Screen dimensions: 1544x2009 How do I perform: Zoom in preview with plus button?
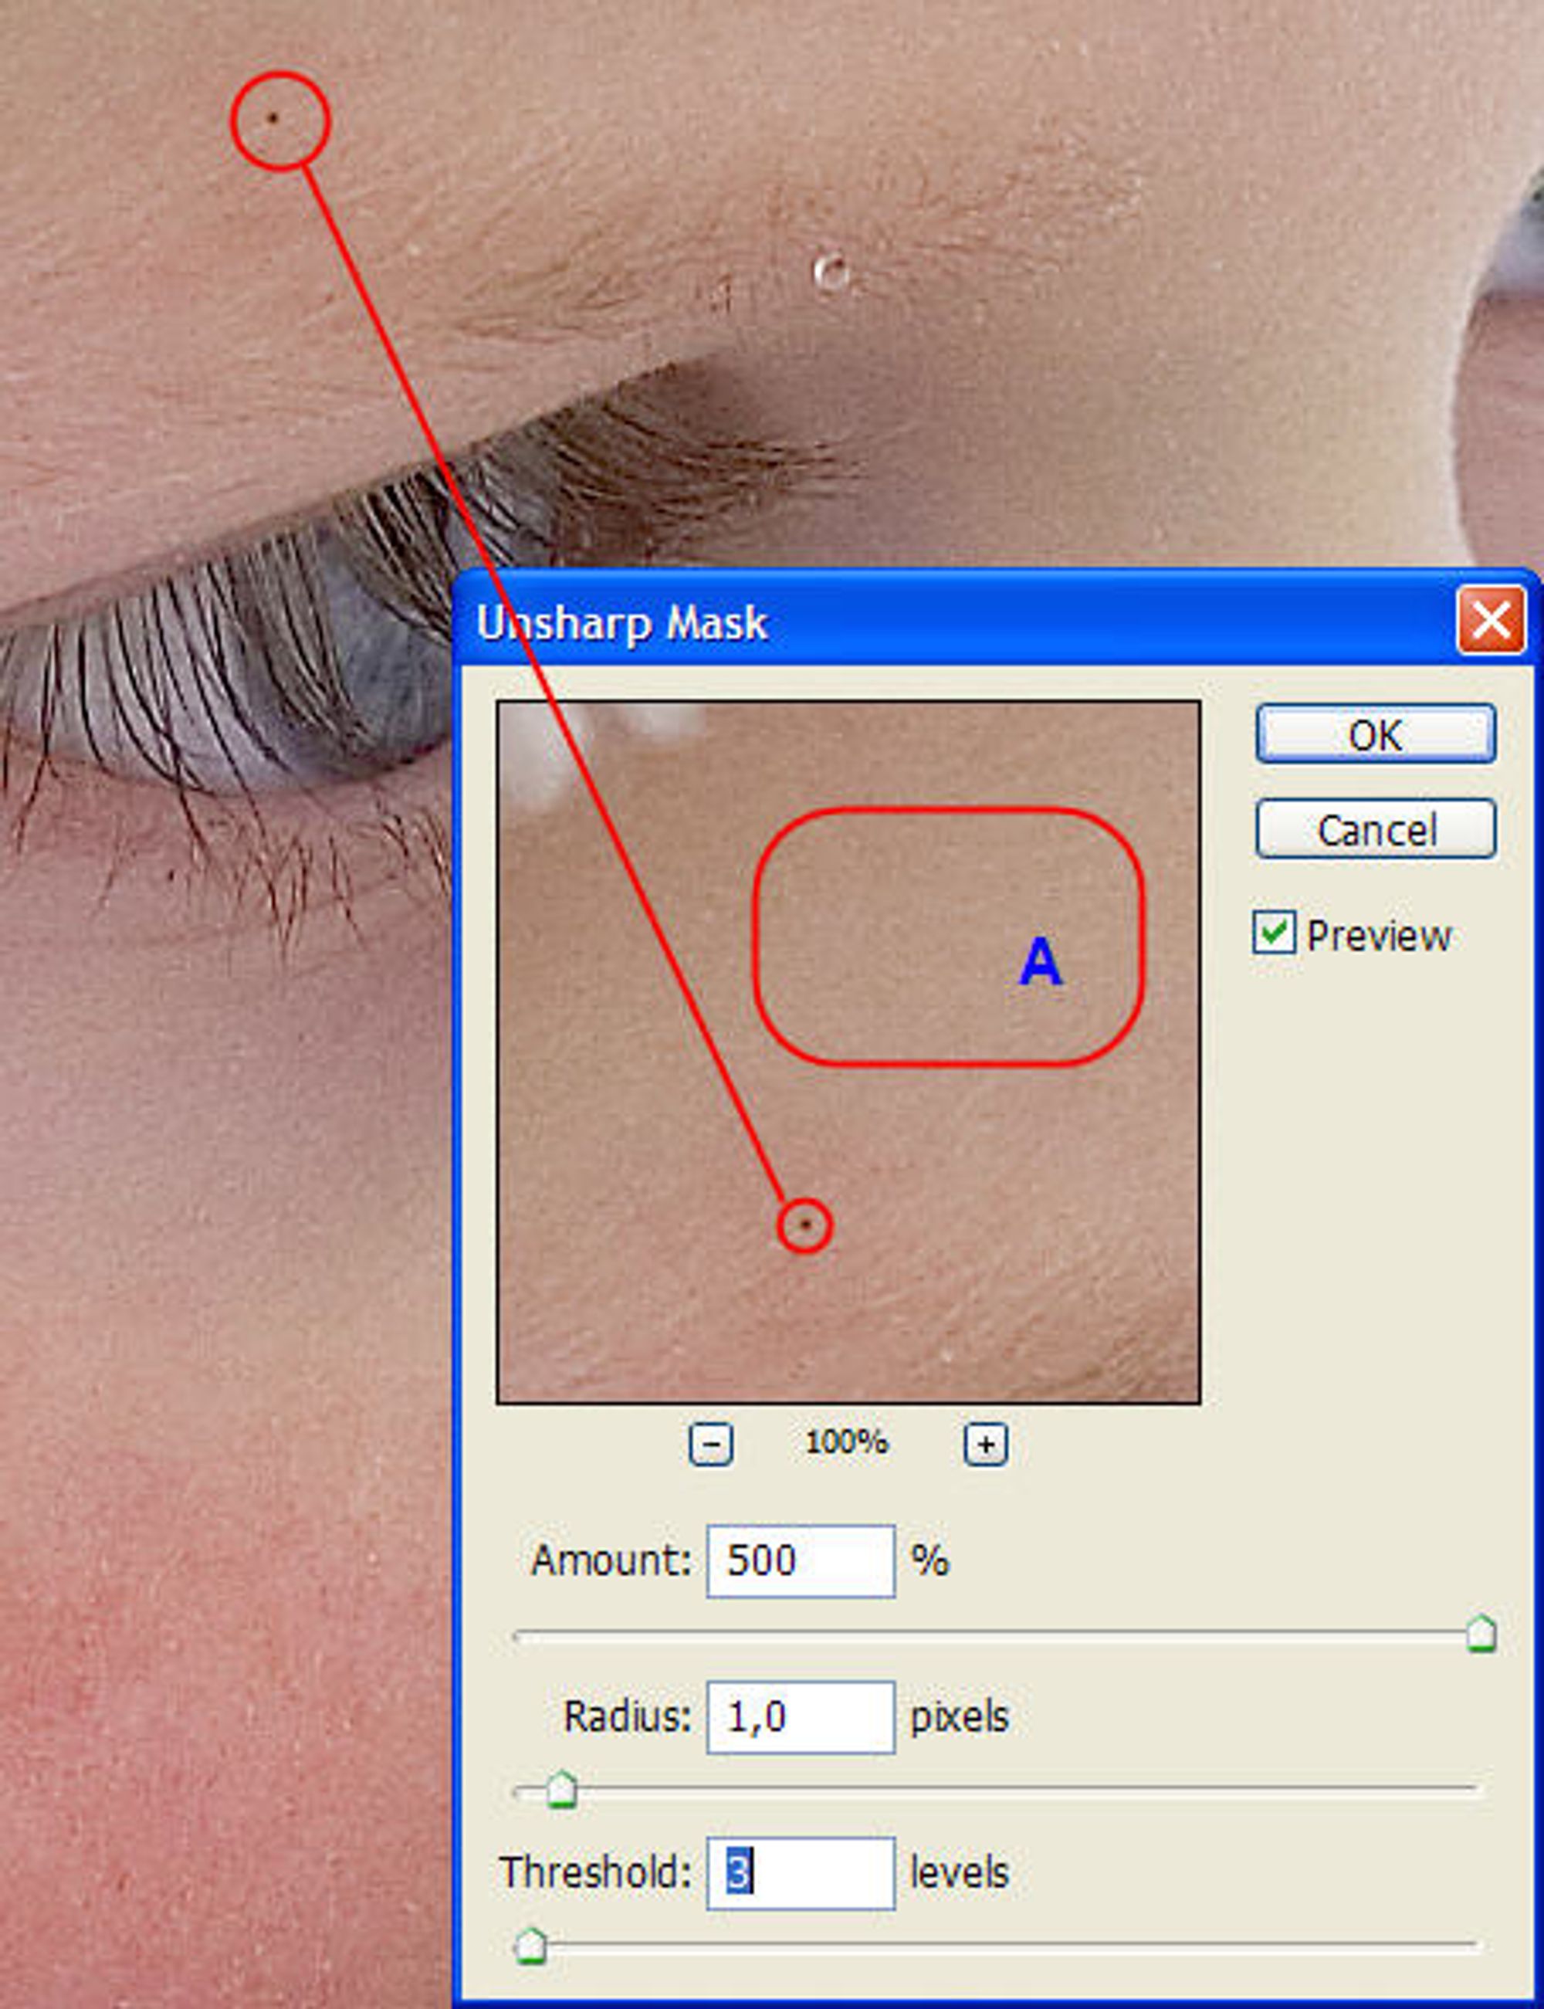[x=985, y=1445]
